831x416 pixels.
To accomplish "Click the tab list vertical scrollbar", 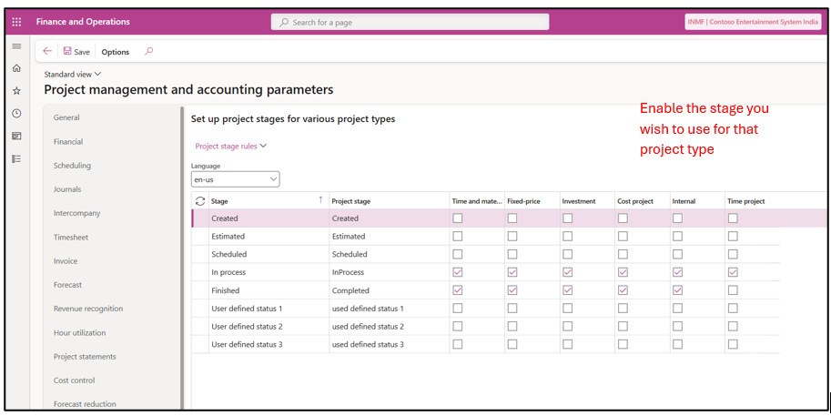I will coord(182,258).
